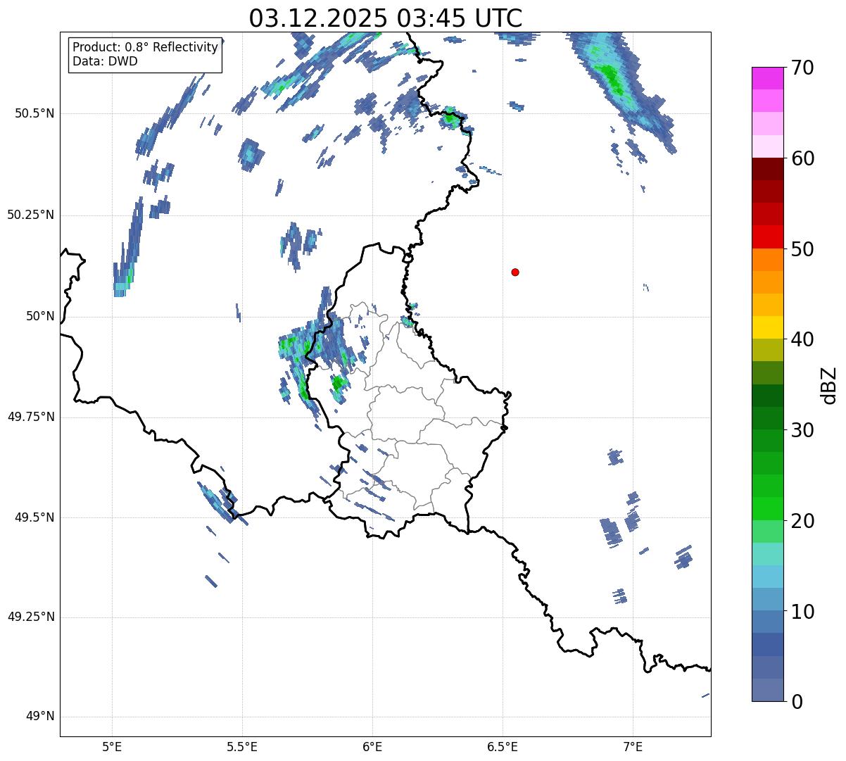The height and width of the screenshot is (761, 846).
Task: Click the 6°E longitude label
Action: (372, 747)
